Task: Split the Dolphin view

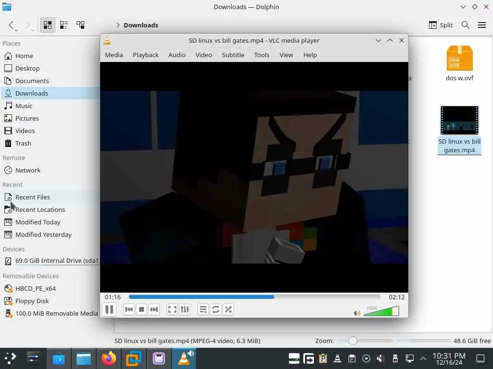Action: pos(441,25)
